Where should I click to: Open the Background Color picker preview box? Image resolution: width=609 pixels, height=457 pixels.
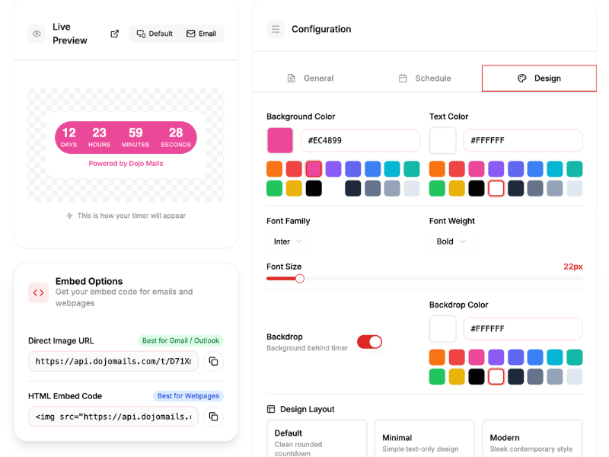pyautogui.click(x=280, y=141)
